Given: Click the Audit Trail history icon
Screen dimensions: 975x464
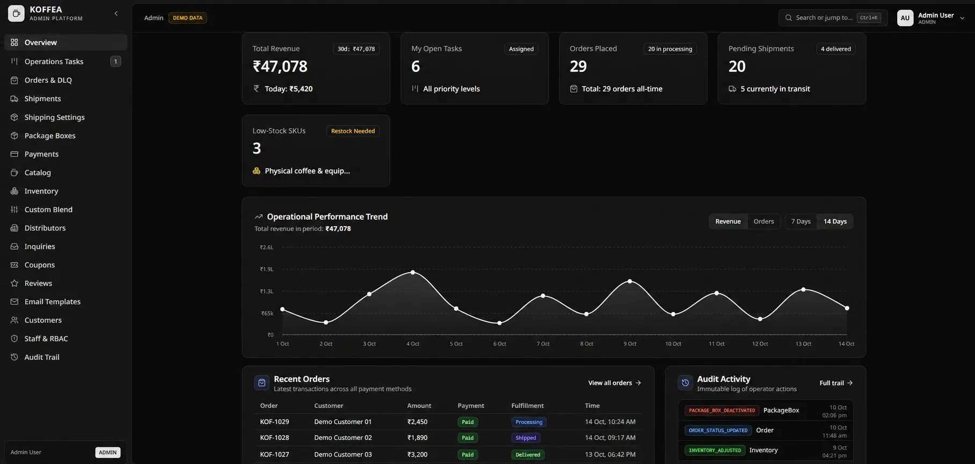Looking at the screenshot, I should (x=14, y=357).
